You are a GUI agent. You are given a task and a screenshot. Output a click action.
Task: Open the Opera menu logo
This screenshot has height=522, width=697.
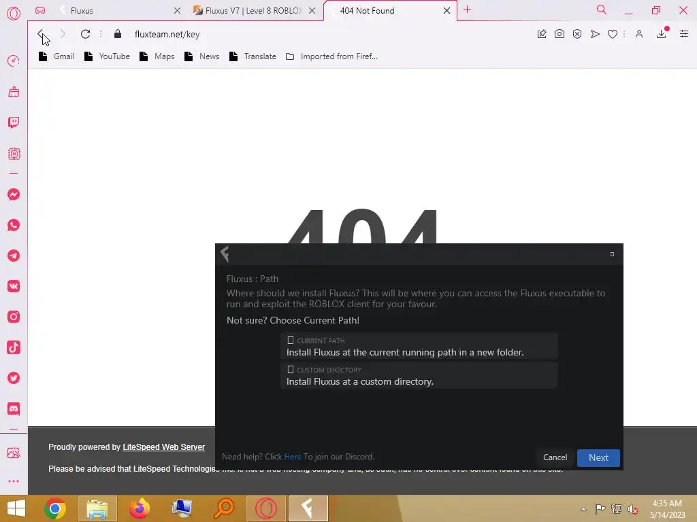[14, 14]
